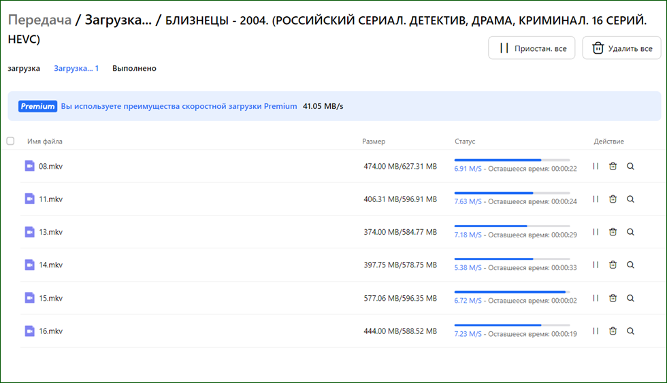Click size 577.06 MB/596.35 MB

(400, 298)
